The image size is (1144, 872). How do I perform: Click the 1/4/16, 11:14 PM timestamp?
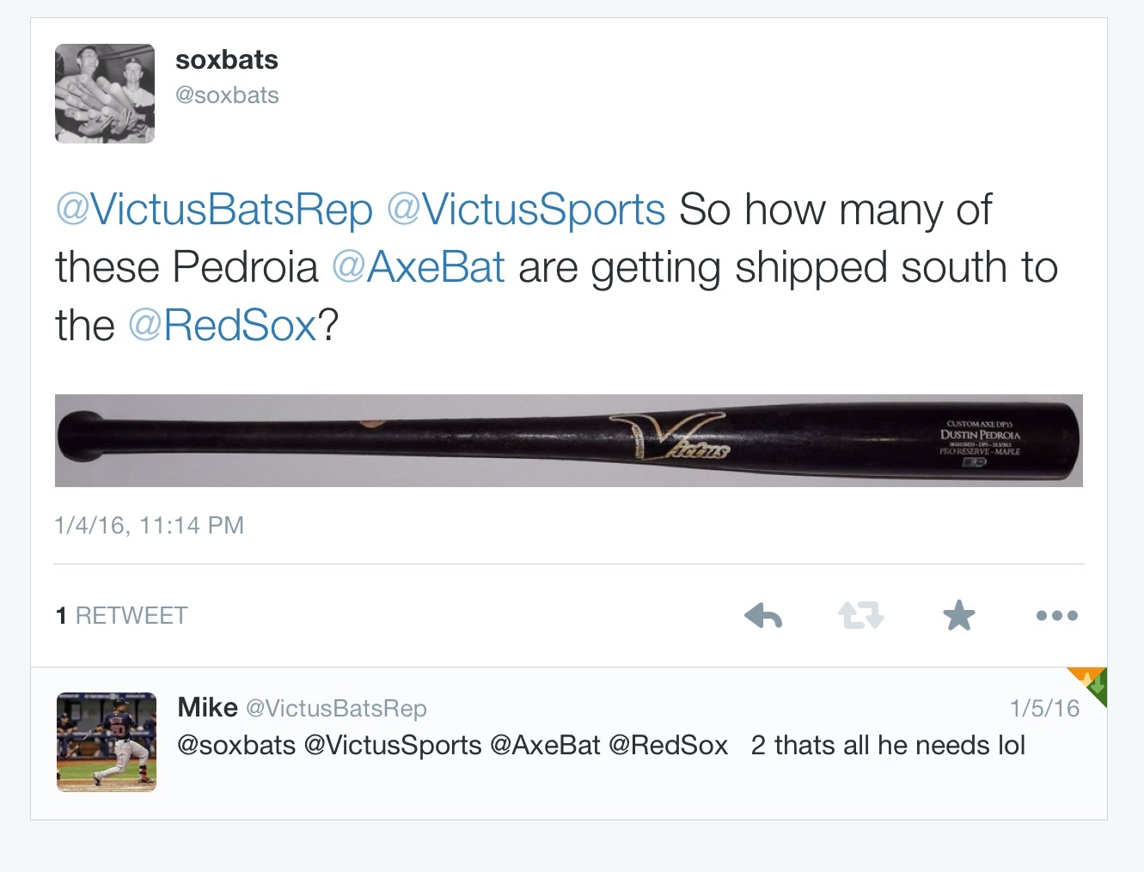point(150,525)
